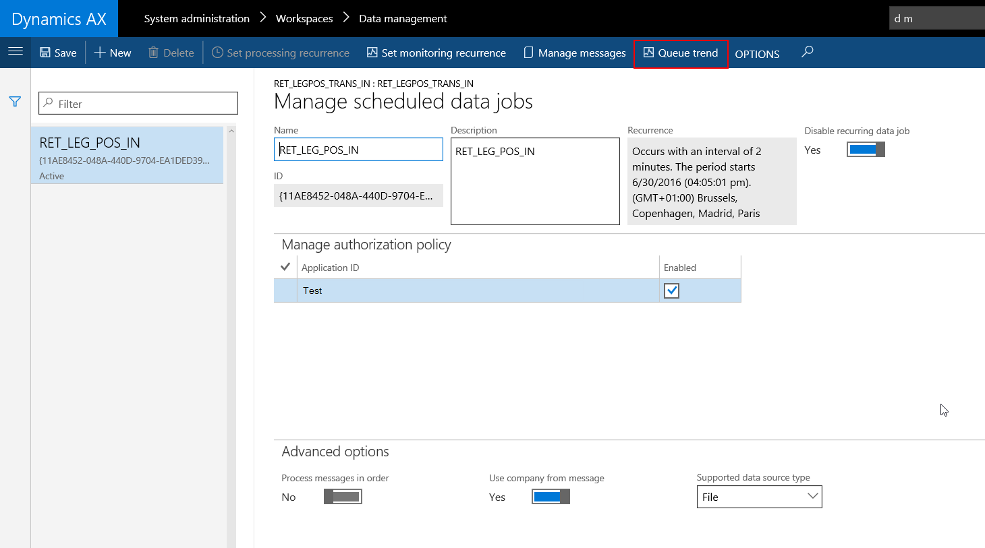The width and height of the screenshot is (985, 548).
Task: Select the RET_LEG_POS_IN list entry
Action: point(127,156)
